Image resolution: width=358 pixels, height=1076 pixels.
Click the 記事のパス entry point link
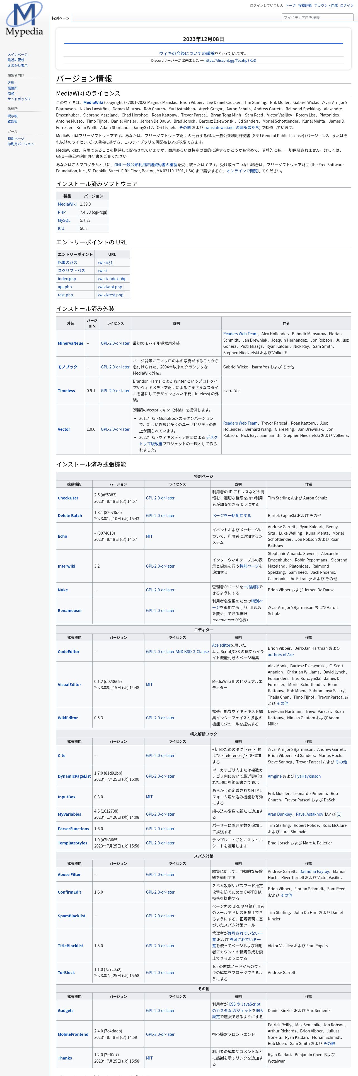67,262
